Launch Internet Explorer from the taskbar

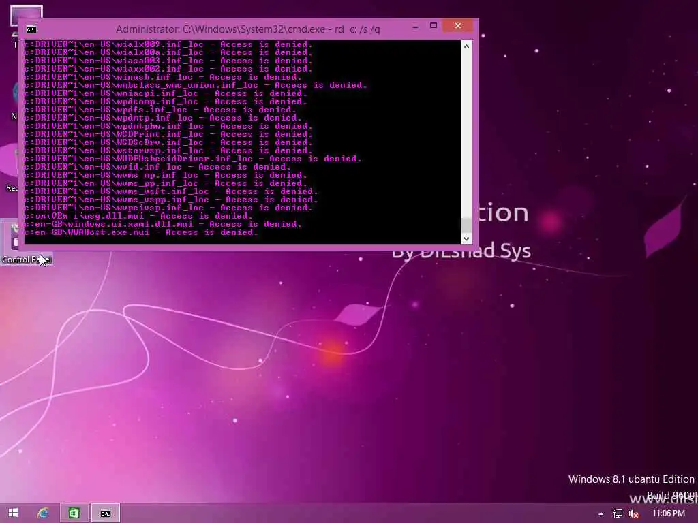click(x=43, y=513)
